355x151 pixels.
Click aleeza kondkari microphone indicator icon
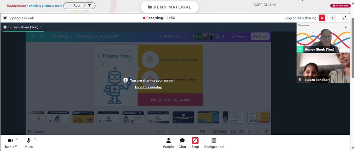[x=300, y=79]
